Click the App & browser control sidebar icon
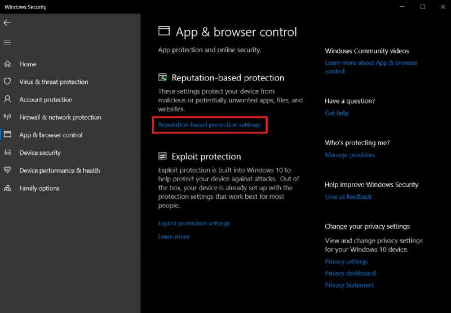451x313 pixels. pos(8,135)
